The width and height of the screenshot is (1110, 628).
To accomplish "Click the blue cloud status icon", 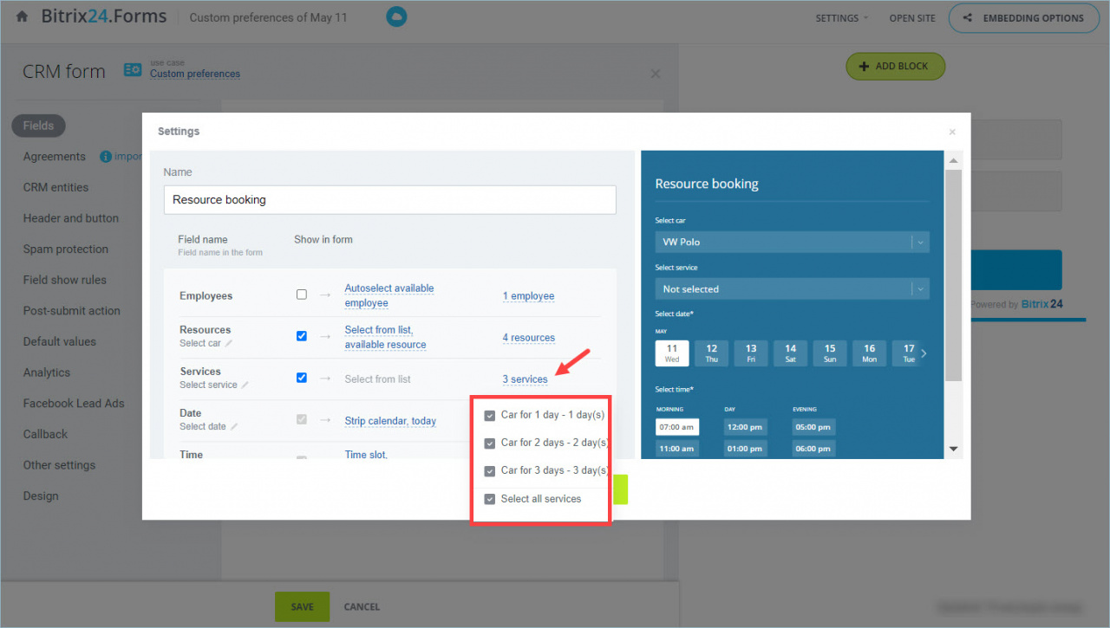I will click(x=396, y=16).
